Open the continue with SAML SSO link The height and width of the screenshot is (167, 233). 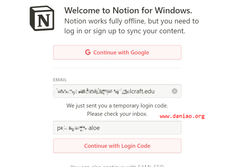[x=117, y=166]
